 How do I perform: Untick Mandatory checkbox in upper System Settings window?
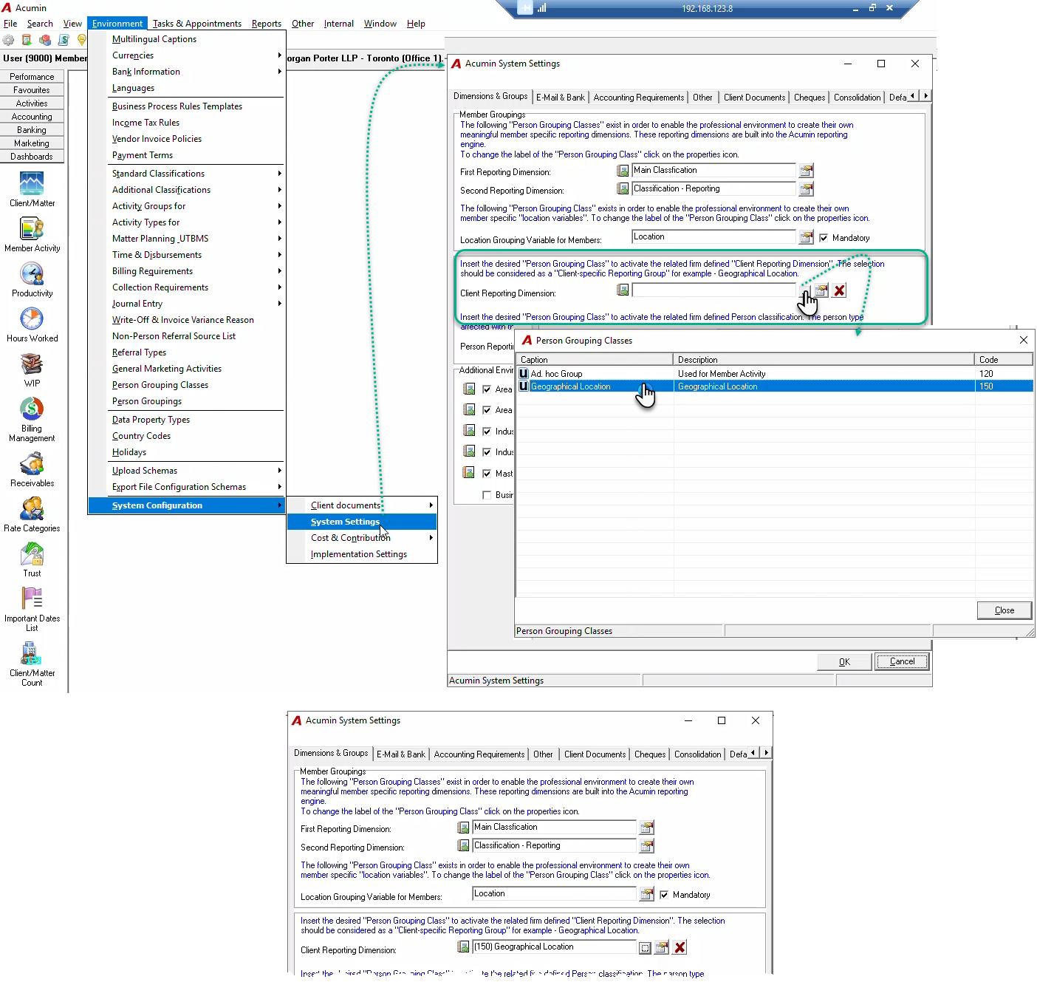(x=824, y=238)
